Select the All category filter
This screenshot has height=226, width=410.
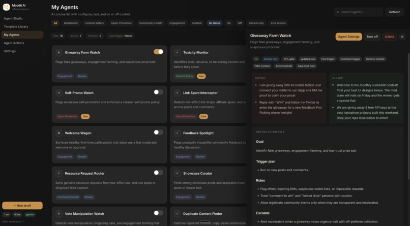(55, 23)
